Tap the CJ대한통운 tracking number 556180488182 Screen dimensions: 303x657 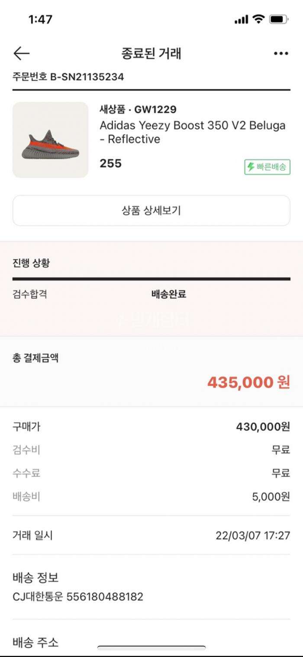(104, 597)
